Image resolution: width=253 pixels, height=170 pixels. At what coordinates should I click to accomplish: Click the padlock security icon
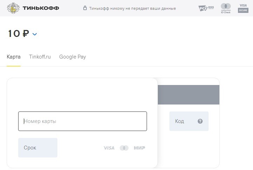click(x=85, y=8)
